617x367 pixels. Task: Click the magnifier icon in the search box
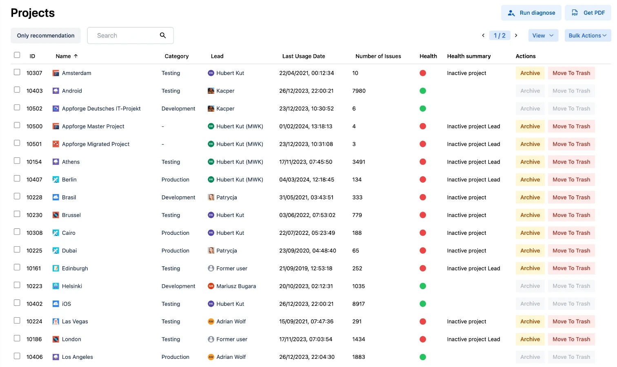point(162,35)
